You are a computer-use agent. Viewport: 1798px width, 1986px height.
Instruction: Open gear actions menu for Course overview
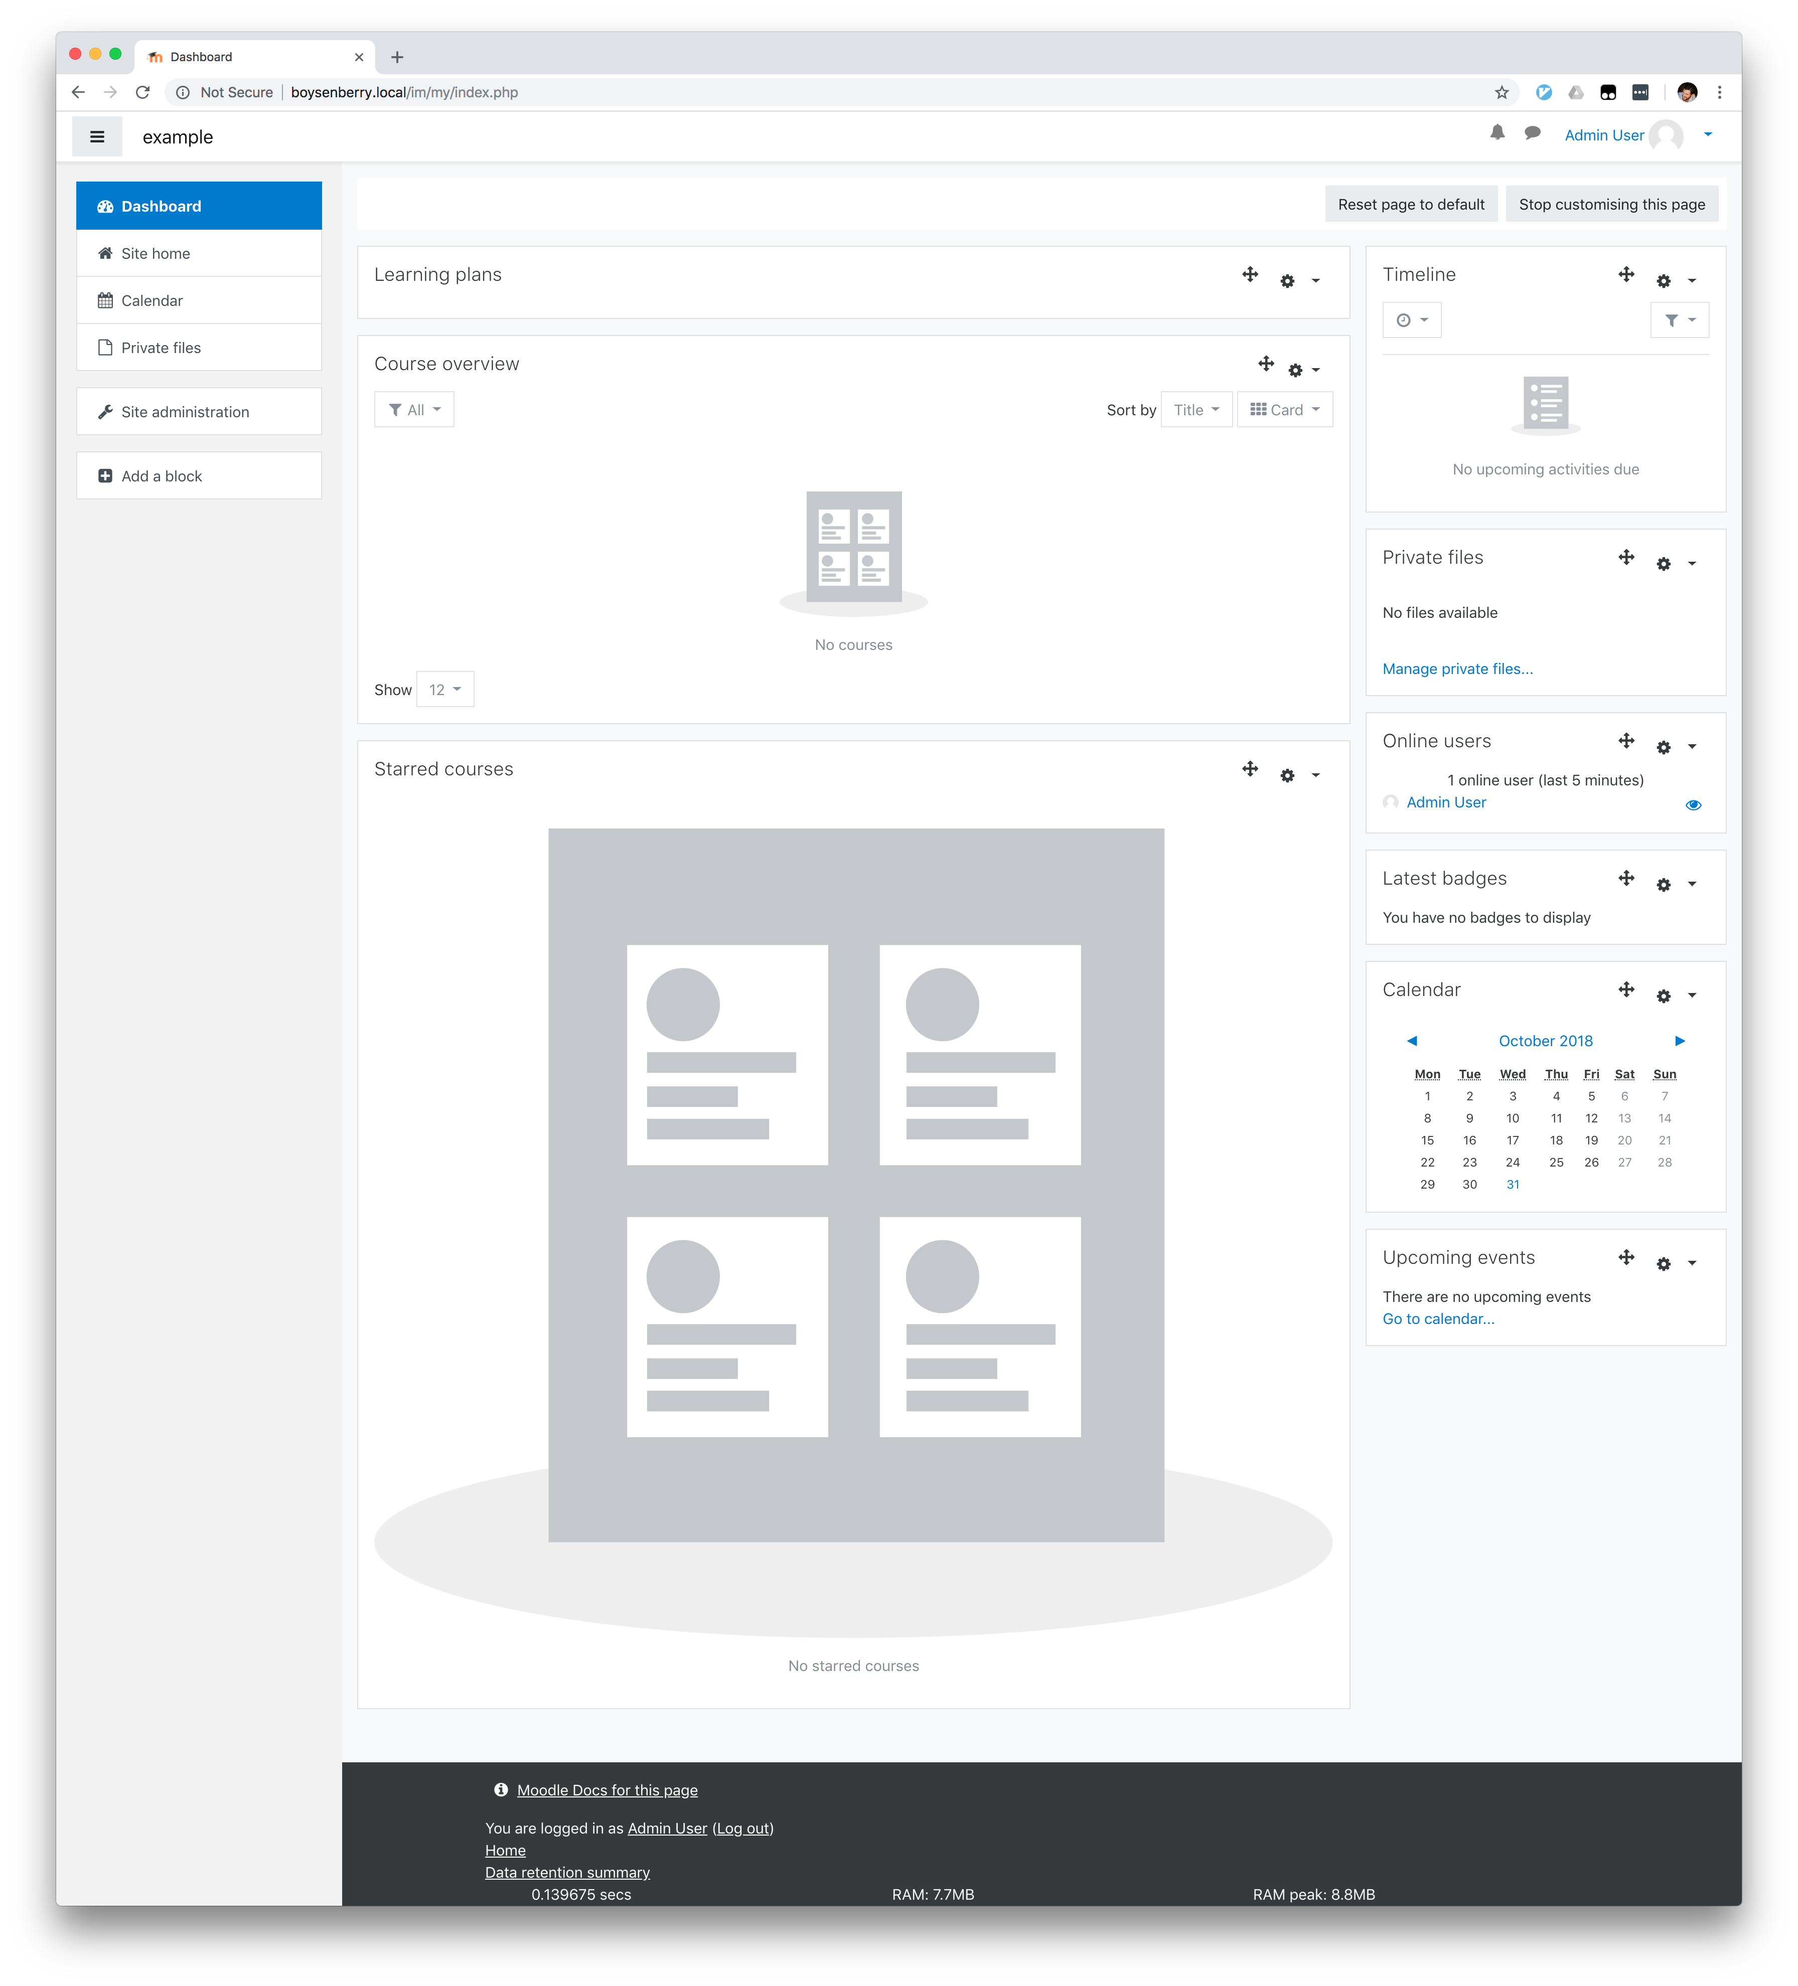1303,371
